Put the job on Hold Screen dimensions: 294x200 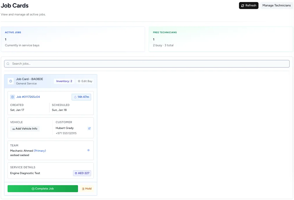(x=87, y=189)
